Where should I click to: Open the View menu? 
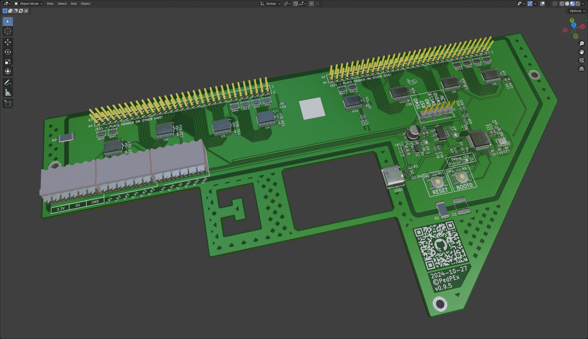coord(50,4)
